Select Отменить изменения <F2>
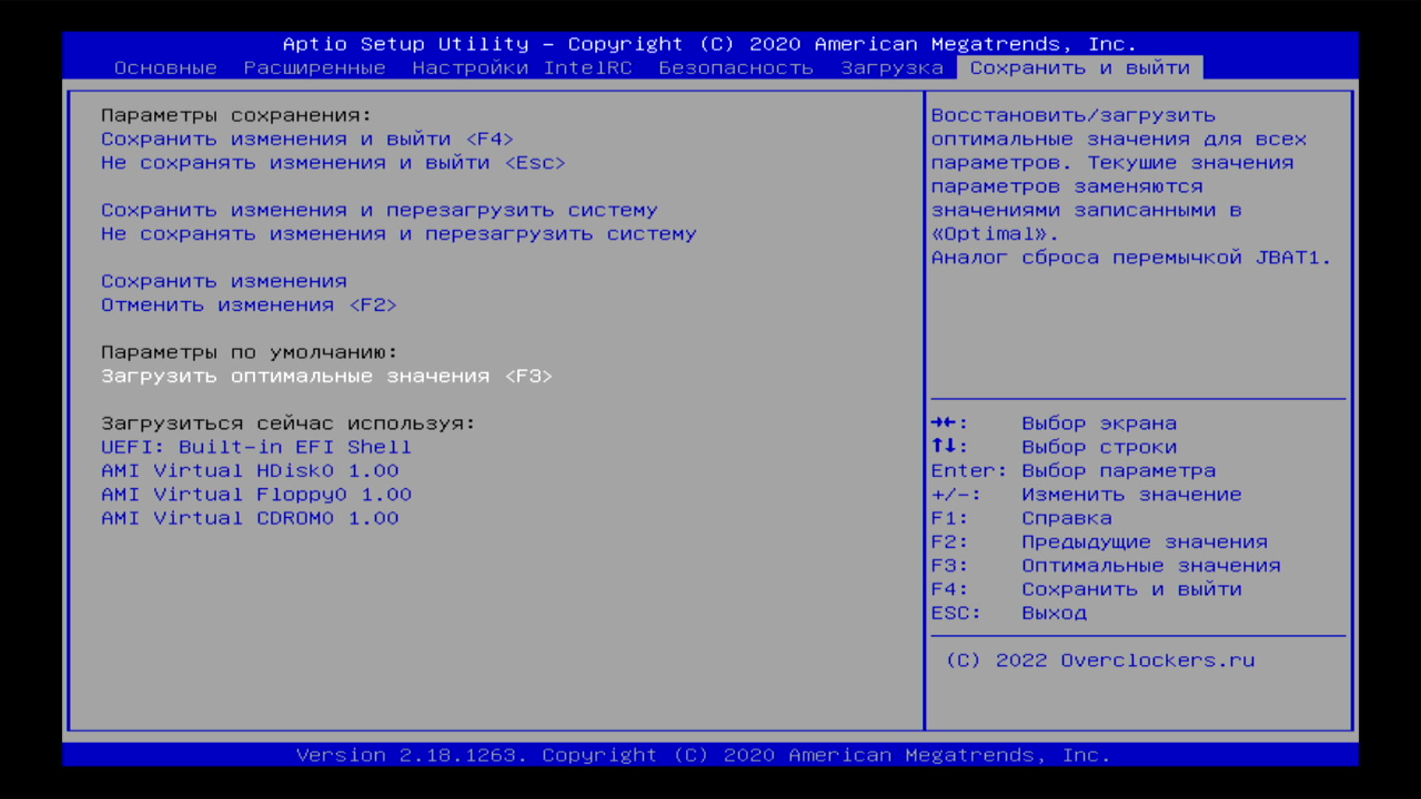This screenshot has height=799, width=1421. pyautogui.click(x=249, y=305)
